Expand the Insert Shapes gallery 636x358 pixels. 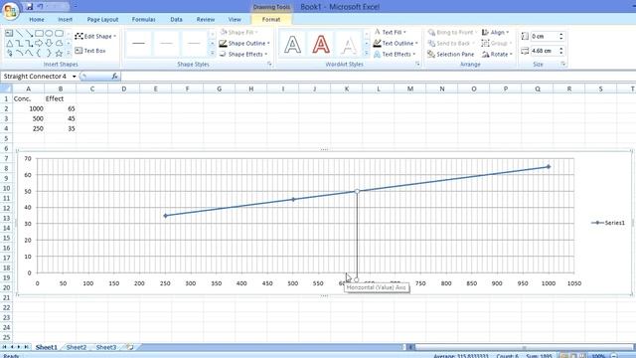pos(69,53)
